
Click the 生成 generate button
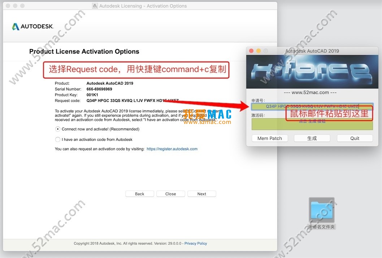click(x=312, y=138)
